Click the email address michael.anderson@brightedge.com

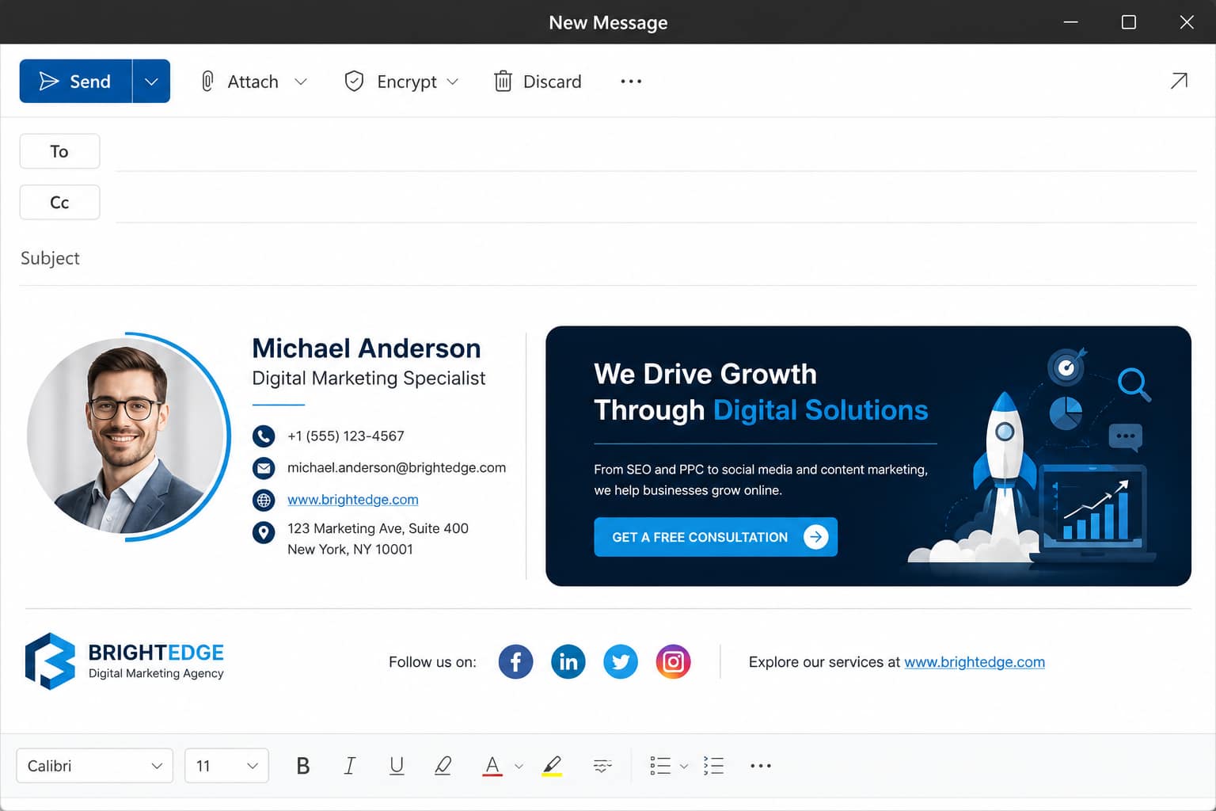(397, 467)
